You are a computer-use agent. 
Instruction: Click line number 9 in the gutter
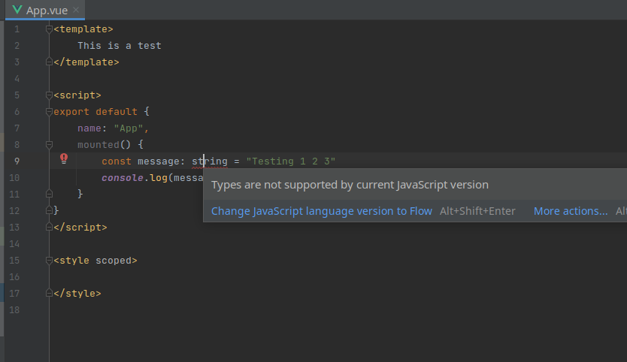(17, 161)
